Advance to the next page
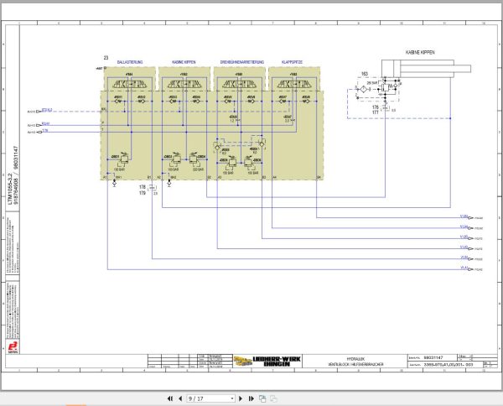This screenshot has width=503, height=406. (x=241, y=398)
